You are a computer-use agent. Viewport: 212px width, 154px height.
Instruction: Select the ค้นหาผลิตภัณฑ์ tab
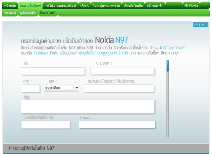(30, 6)
